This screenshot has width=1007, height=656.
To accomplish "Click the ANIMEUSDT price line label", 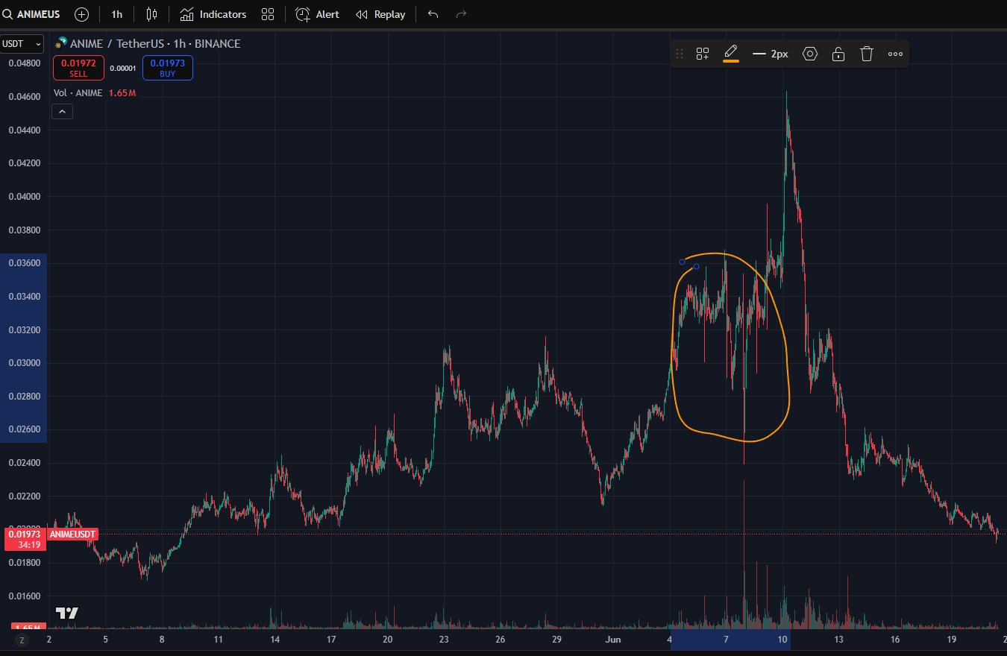I will coord(73,534).
